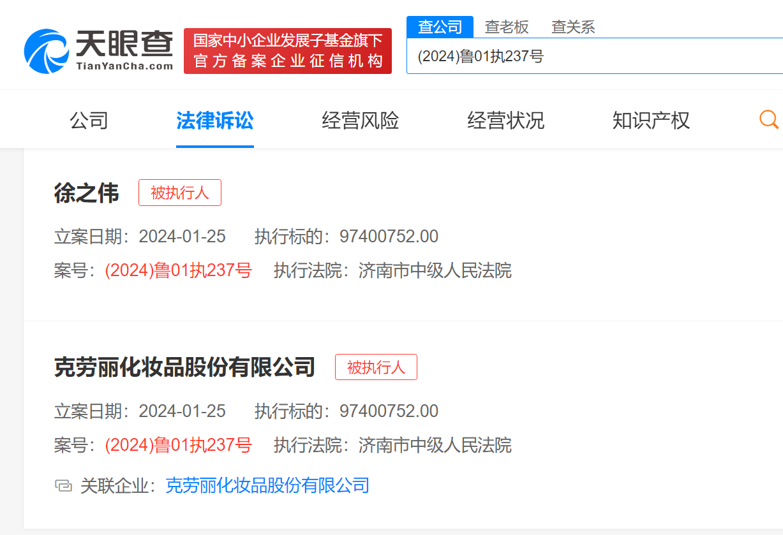
Task: Click the red 官方备案企业征信机构 banner
Action: [x=287, y=51]
